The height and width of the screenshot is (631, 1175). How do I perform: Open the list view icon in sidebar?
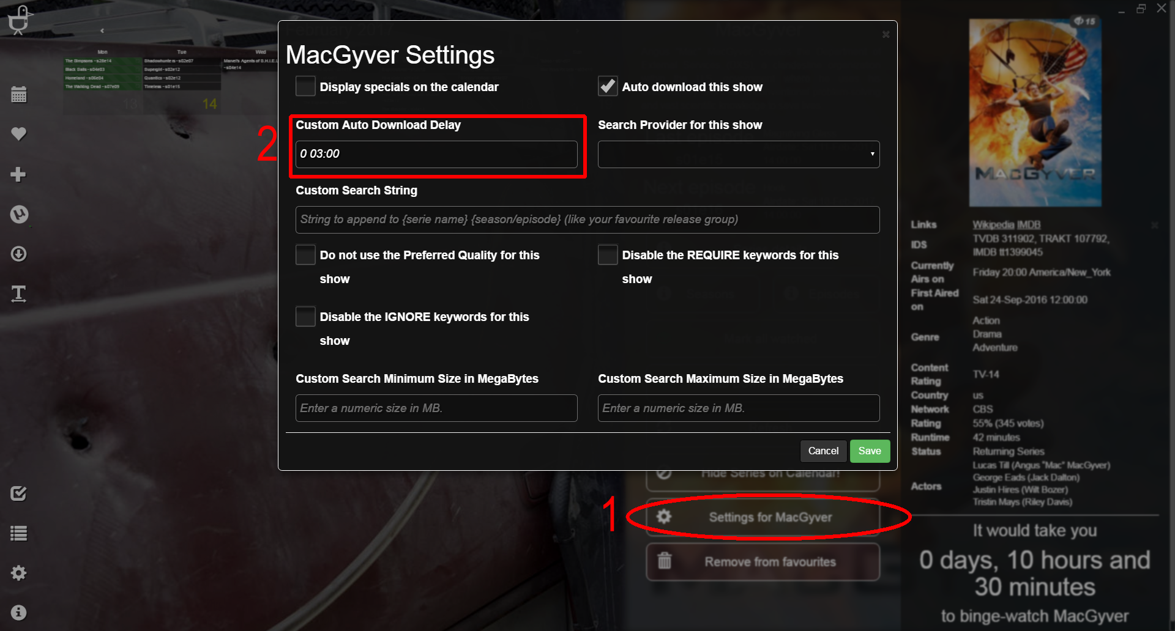coord(19,533)
